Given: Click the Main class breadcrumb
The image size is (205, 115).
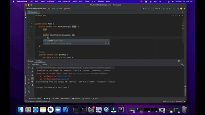Looking at the screenshot, I should pos(59,9).
